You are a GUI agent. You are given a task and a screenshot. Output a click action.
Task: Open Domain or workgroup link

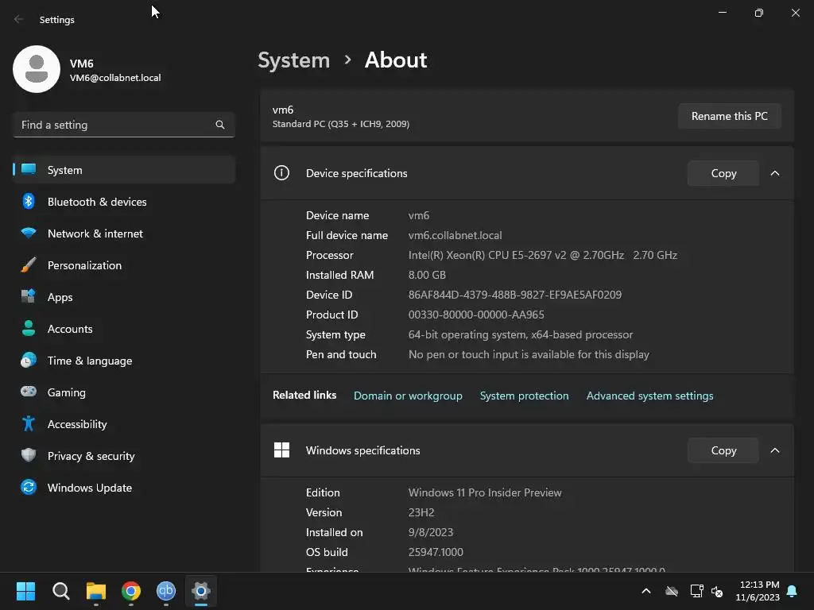click(408, 396)
